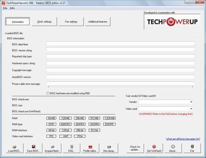Select the 64 bit RAM interface indicator
The height and width of the screenshot is (158, 206).
(51, 130)
